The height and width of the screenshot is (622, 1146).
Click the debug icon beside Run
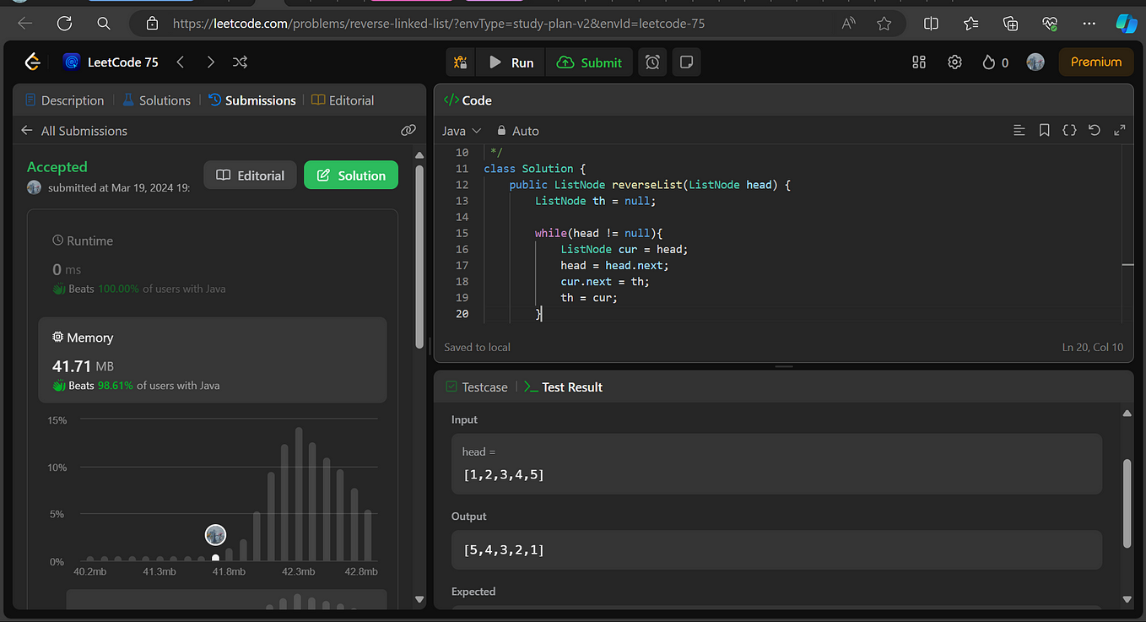tap(460, 62)
